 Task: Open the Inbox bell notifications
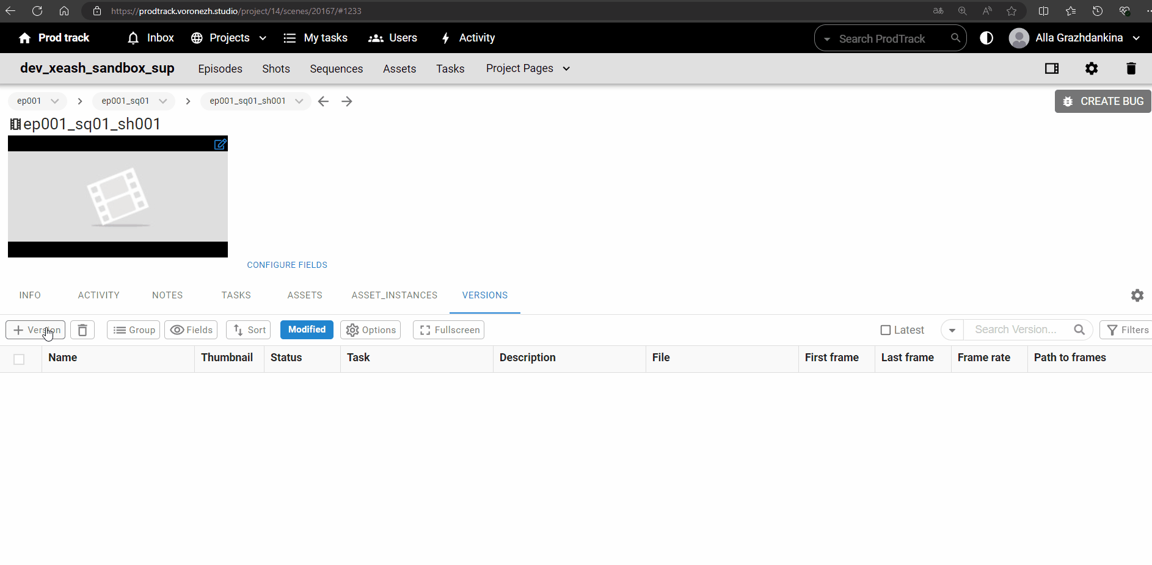click(133, 38)
